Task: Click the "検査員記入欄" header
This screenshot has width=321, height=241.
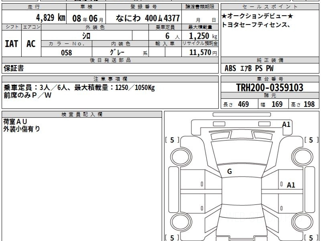Action: point(82,114)
